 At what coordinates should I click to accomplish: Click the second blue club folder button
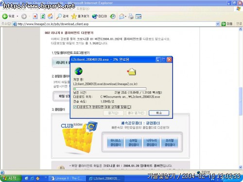pyautogui.click(x=134, y=143)
